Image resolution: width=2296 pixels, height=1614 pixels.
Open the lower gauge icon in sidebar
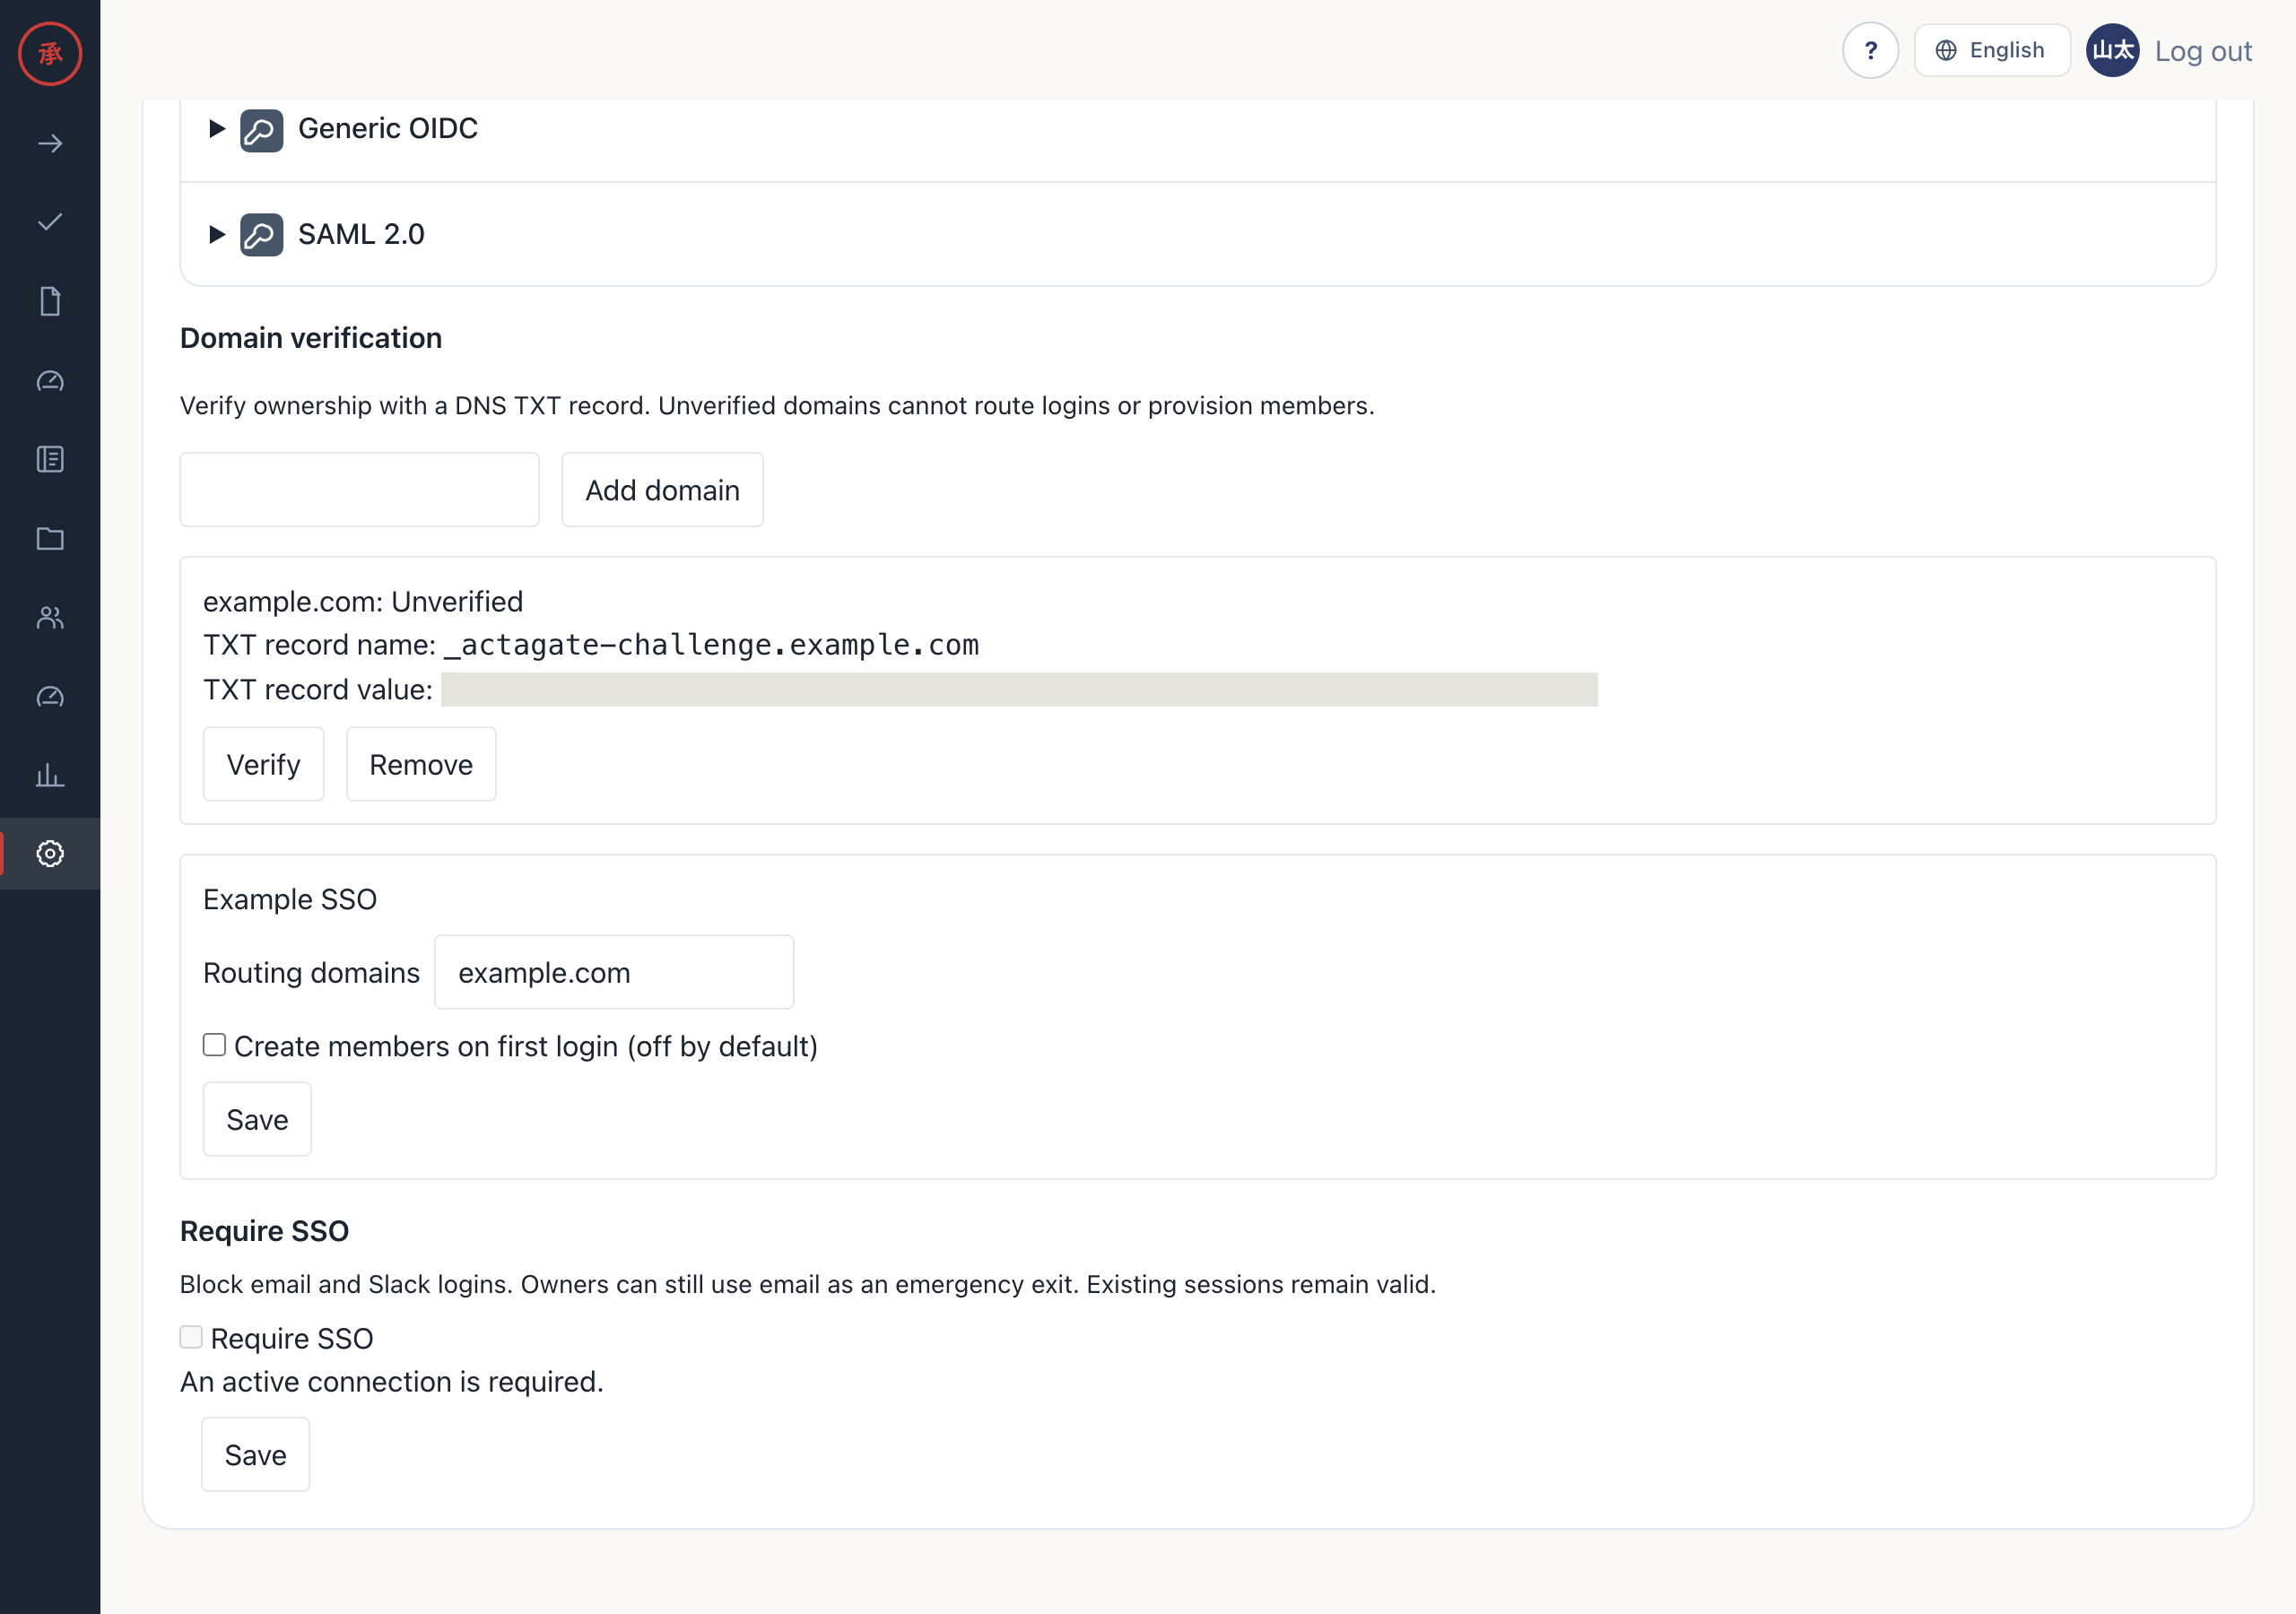tap(50, 697)
